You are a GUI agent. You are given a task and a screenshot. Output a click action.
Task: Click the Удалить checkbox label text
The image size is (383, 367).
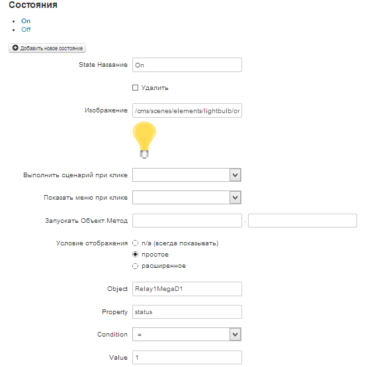tap(155, 88)
